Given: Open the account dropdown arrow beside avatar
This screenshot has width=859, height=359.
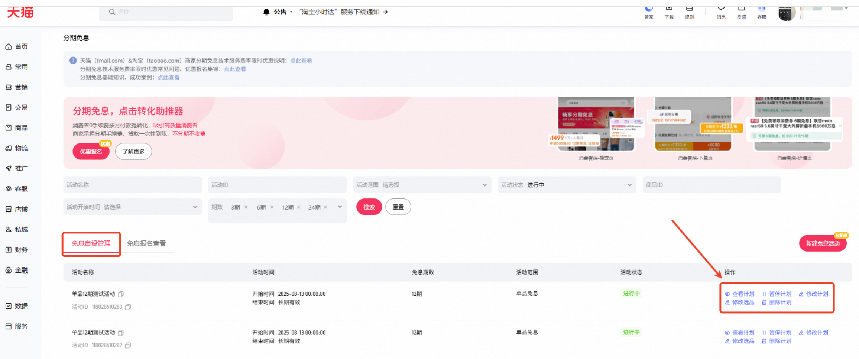Looking at the screenshot, I should 846,8.
